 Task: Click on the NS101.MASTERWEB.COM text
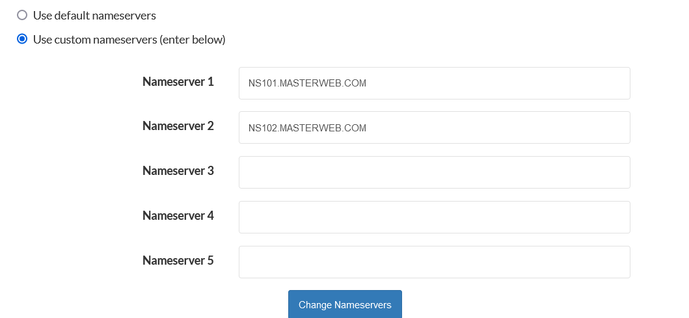click(307, 84)
